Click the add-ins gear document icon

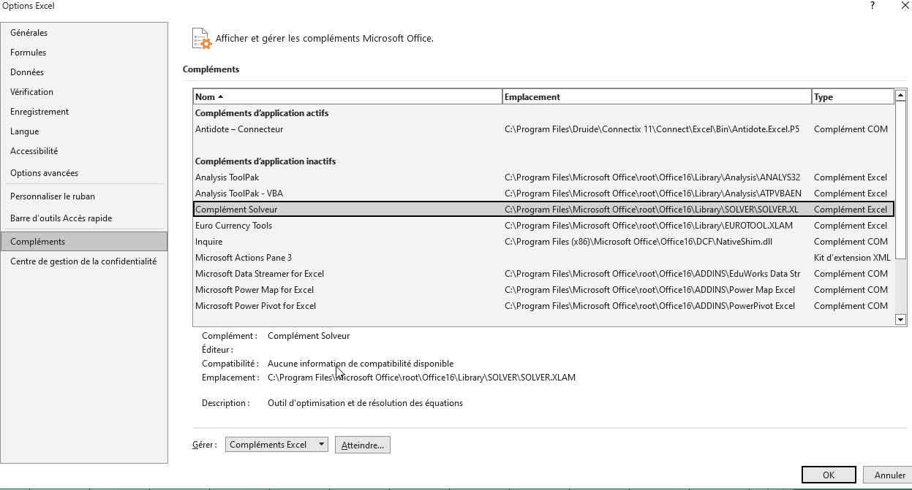pyautogui.click(x=201, y=39)
